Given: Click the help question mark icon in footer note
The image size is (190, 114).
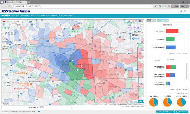Looking at the screenshot, I should pyautogui.click(x=39, y=112).
